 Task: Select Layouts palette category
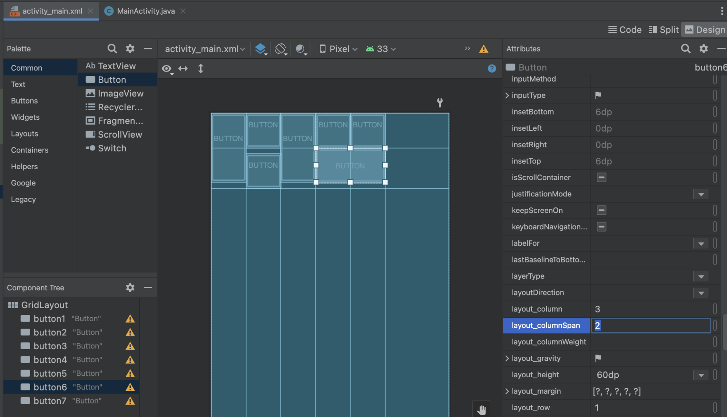[x=24, y=134]
